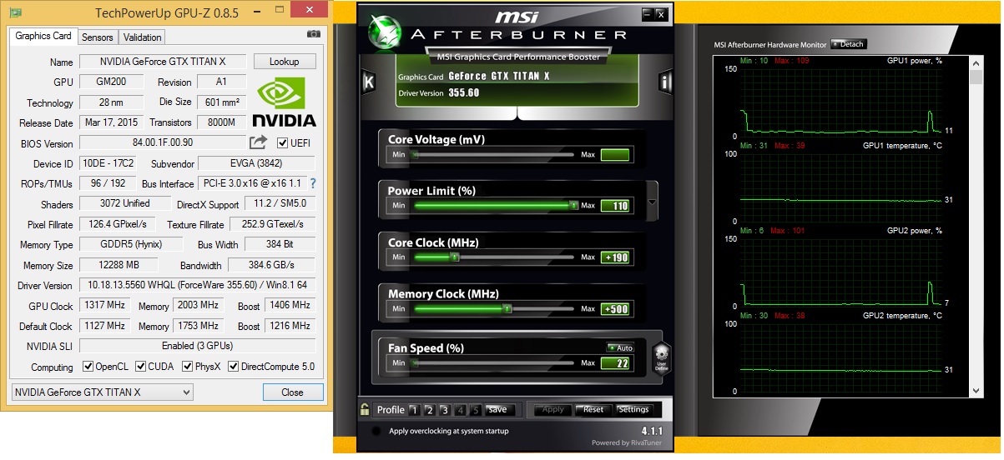
Task: Save the current Afterburner profile
Action: coord(497,410)
